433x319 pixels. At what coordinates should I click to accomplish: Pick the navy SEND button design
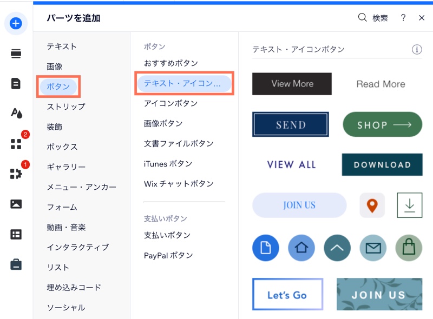[291, 124]
